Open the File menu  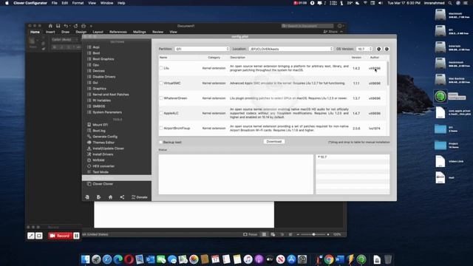coord(54,3)
